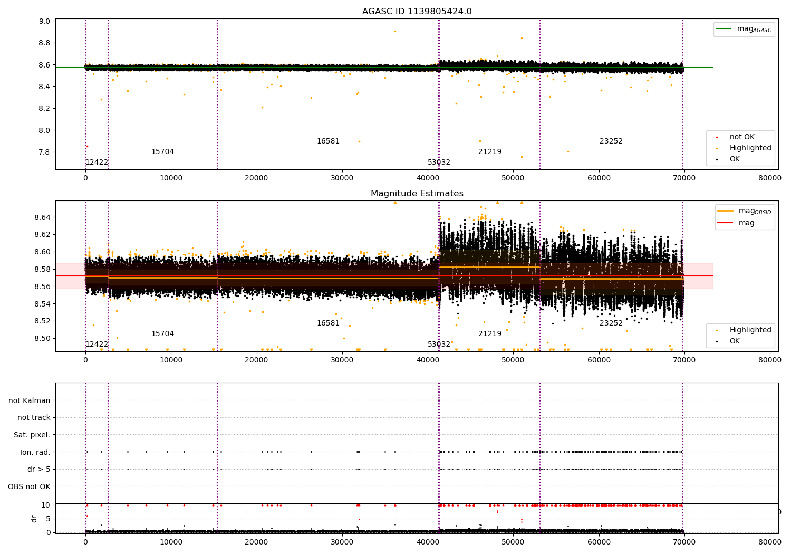Image resolution: width=791 pixels, height=554 pixels.
Task: Click obsid label 15704 in top plot
Action: 162,152
